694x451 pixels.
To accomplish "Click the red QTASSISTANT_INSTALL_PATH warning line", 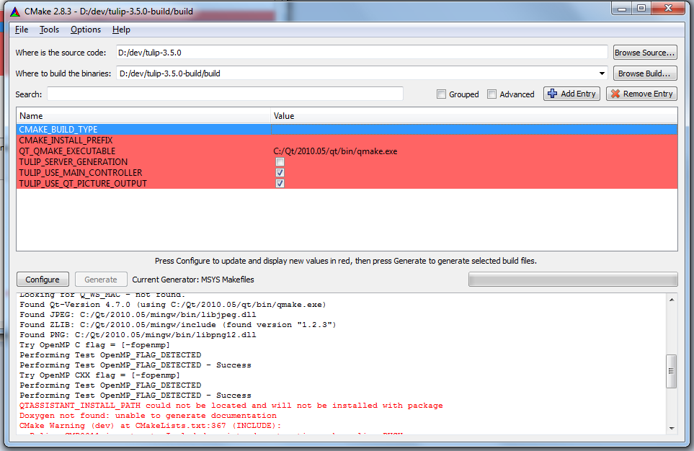I will pos(231,406).
